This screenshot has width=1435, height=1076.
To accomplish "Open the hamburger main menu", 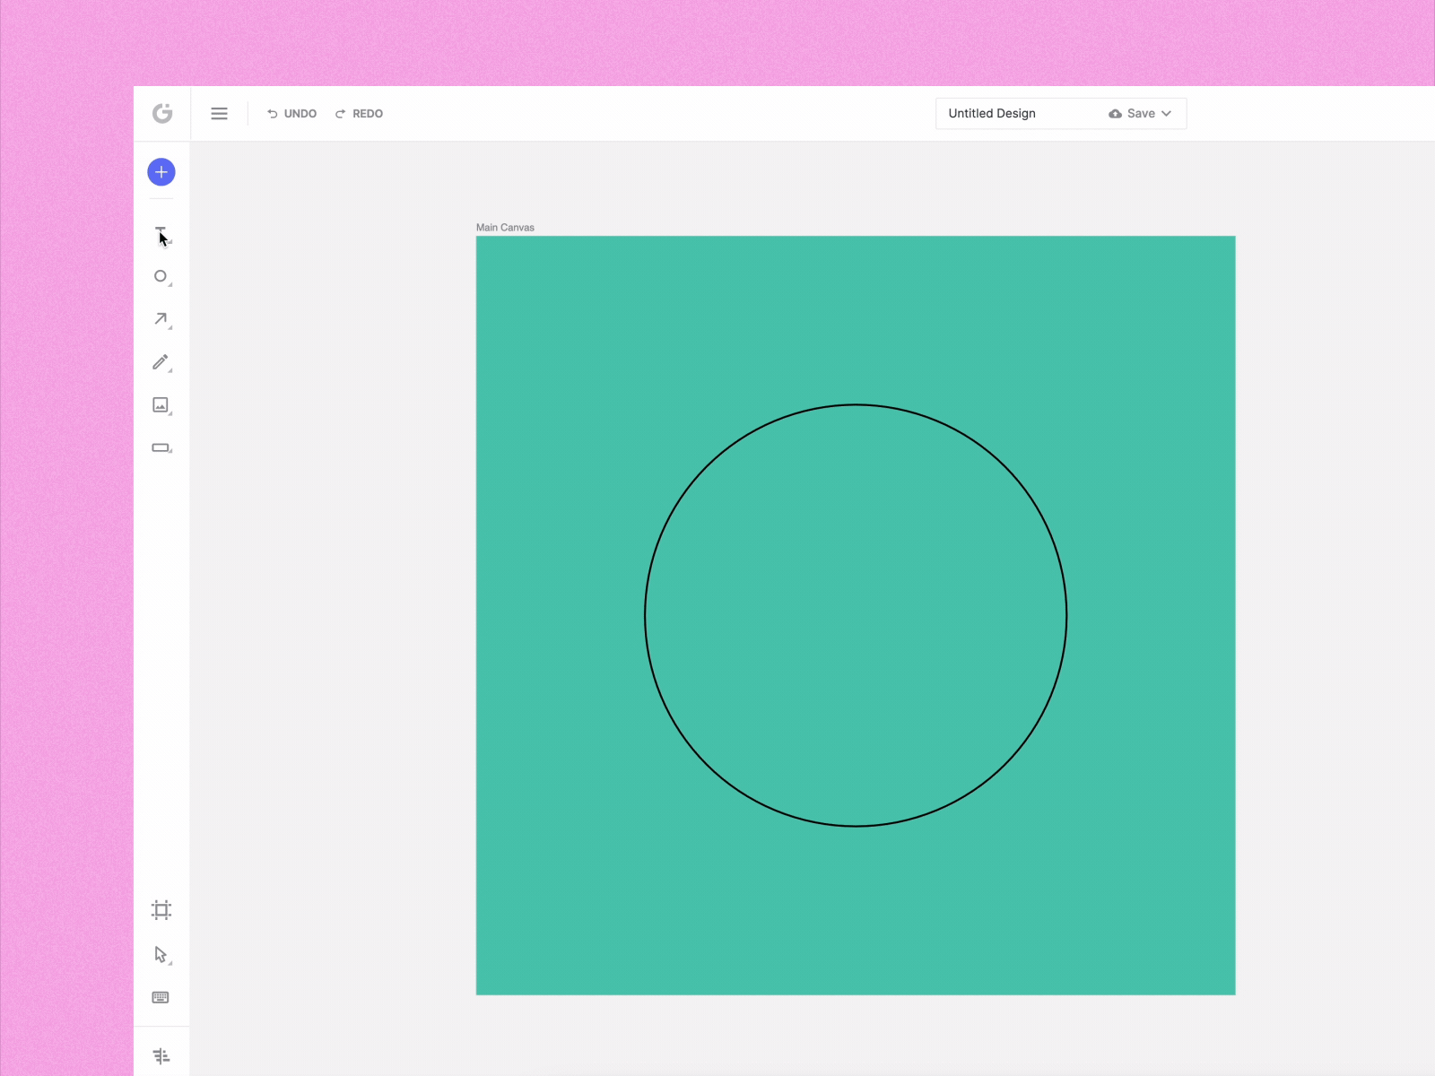I will click(x=219, y=114).
